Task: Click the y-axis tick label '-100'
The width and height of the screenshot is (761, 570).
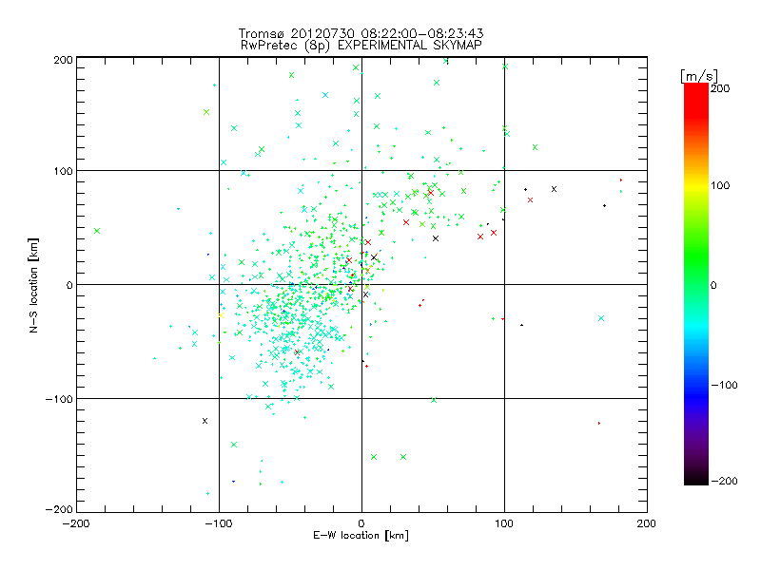Action: 59,399
